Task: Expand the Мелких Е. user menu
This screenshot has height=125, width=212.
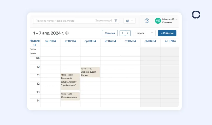Action: tap(176, 19)
